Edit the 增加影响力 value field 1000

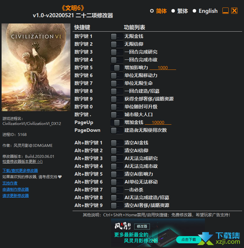coord(163,68)
